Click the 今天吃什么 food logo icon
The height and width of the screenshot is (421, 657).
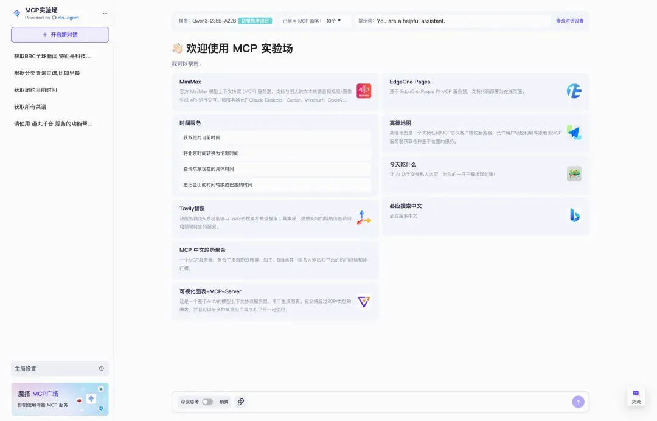(574, 173)
